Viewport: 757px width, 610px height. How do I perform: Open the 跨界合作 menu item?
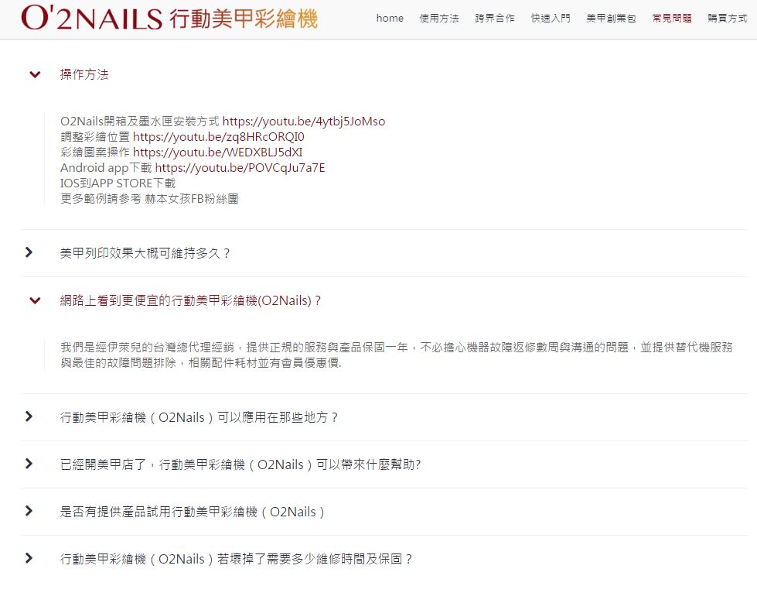tap(494, 19)
